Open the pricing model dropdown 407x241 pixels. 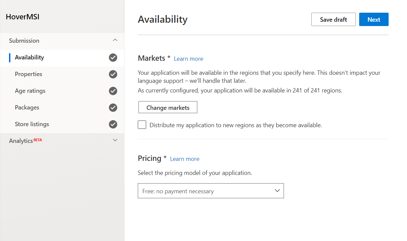point(211,191)
